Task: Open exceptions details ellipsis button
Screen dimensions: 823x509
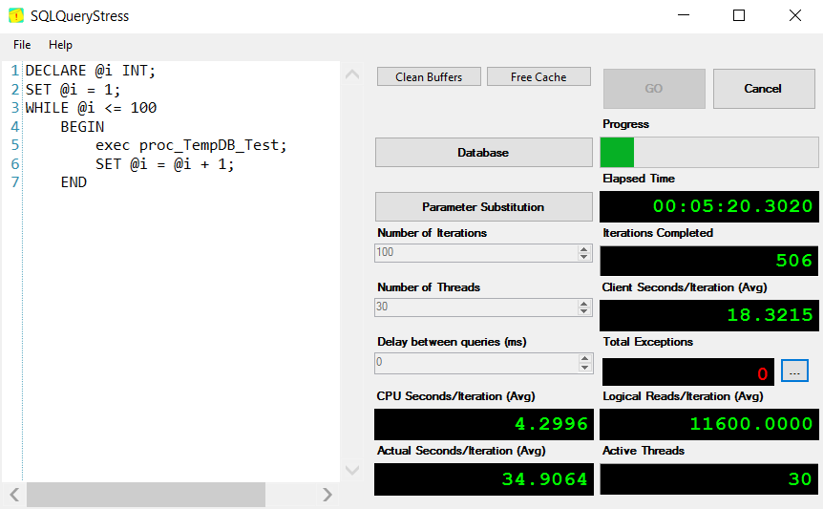Action: click(794, 371)
